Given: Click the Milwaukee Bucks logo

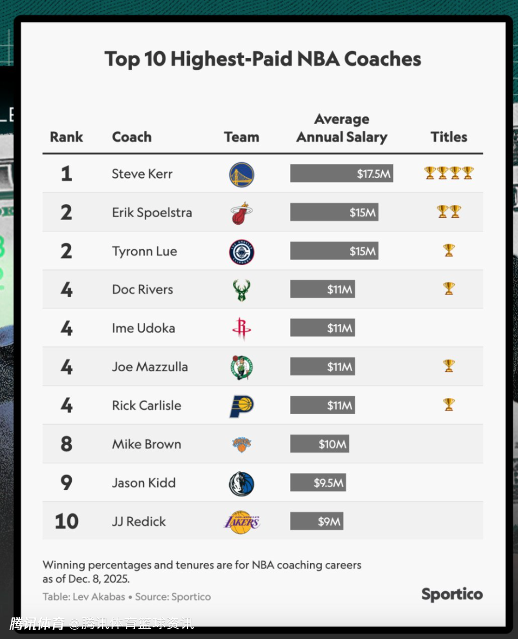Looking at the screenshot, I should tap(241, 290).
